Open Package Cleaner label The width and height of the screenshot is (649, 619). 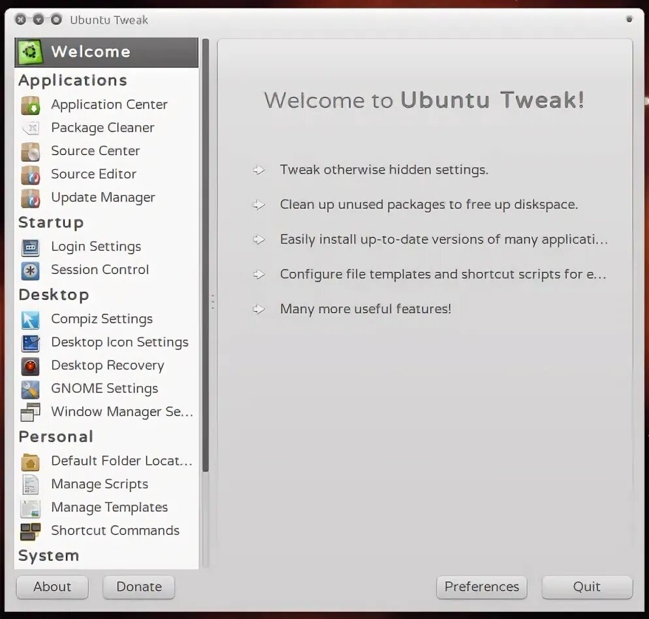coord(103,127)
